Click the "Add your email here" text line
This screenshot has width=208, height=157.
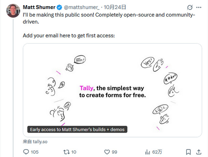[69, 35]
